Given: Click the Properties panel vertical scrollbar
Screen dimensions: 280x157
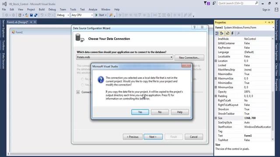Looking at the screenshot, I should point(273,89).
